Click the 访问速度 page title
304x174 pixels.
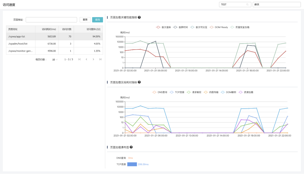coord(9,5)
